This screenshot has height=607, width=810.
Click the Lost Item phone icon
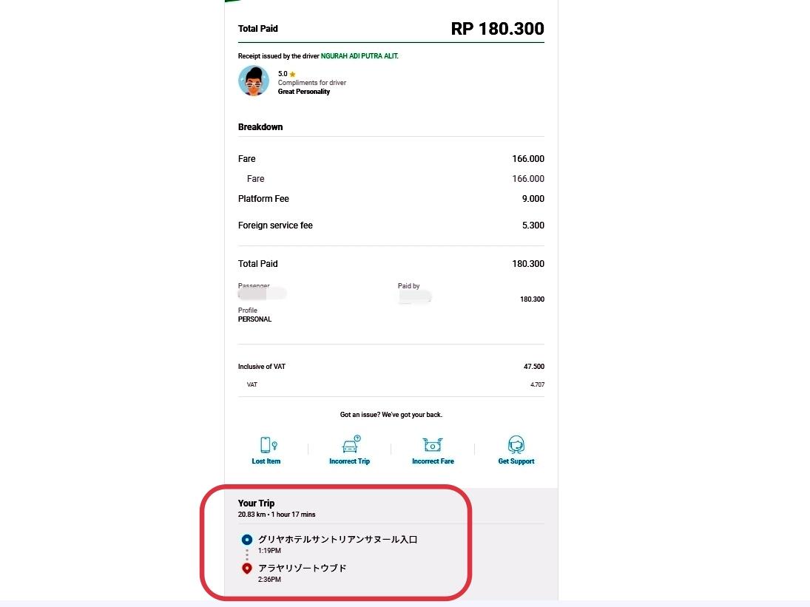pyautogui.click(x=268, y=444)
